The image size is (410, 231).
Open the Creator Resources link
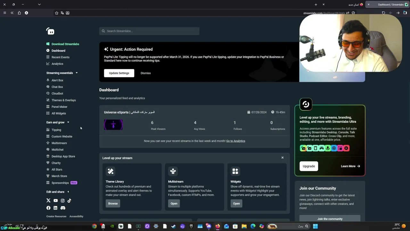coord(56,216)
